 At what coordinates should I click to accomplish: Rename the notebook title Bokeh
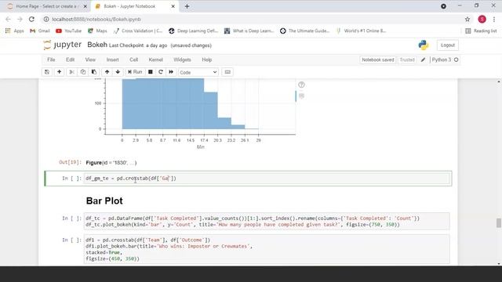point(97,45)
